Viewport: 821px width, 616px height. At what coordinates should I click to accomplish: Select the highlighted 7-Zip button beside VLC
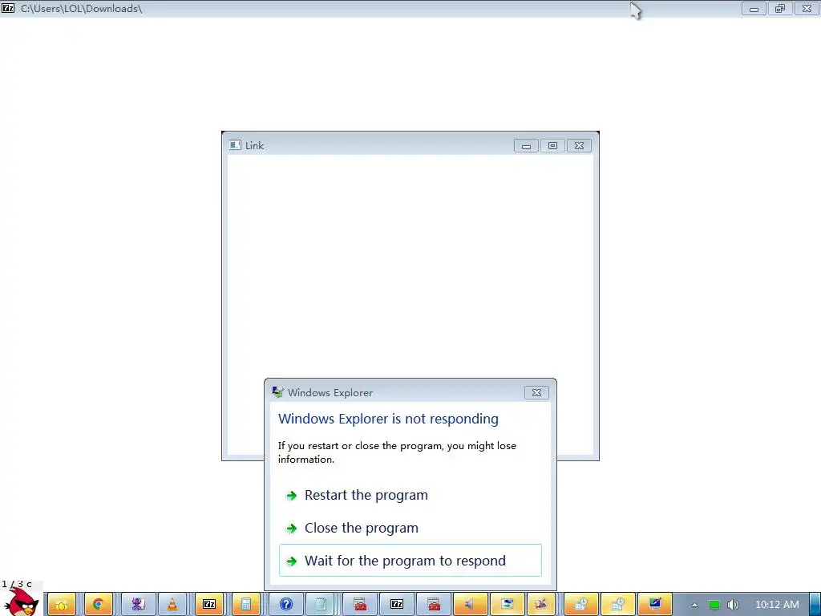(209, 605)
